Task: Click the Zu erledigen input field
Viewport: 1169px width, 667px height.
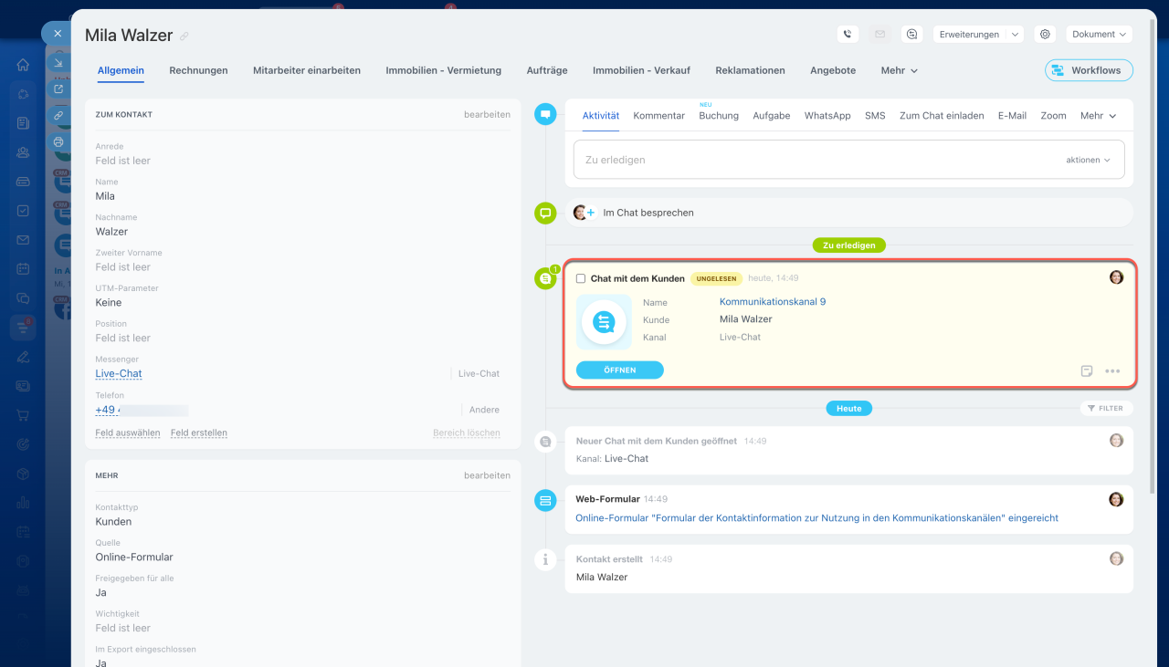Action: (813, 160)
